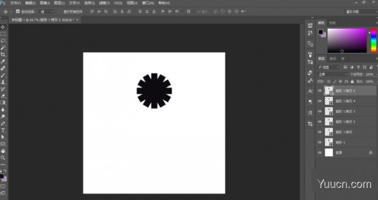378x200 pixels.
Task: Toggle the 自动选择 checkbox
Action: [x=18, y=11]
